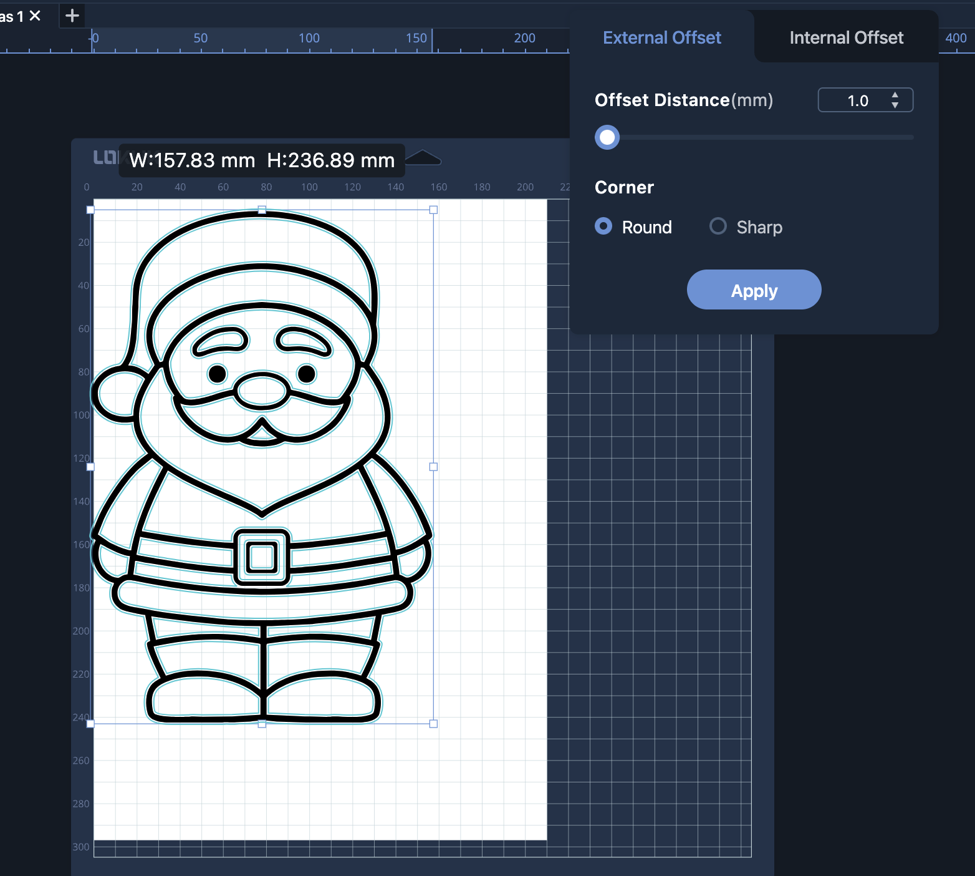
Task: Select the Round corner option
Action: click(x=603, y=226)
